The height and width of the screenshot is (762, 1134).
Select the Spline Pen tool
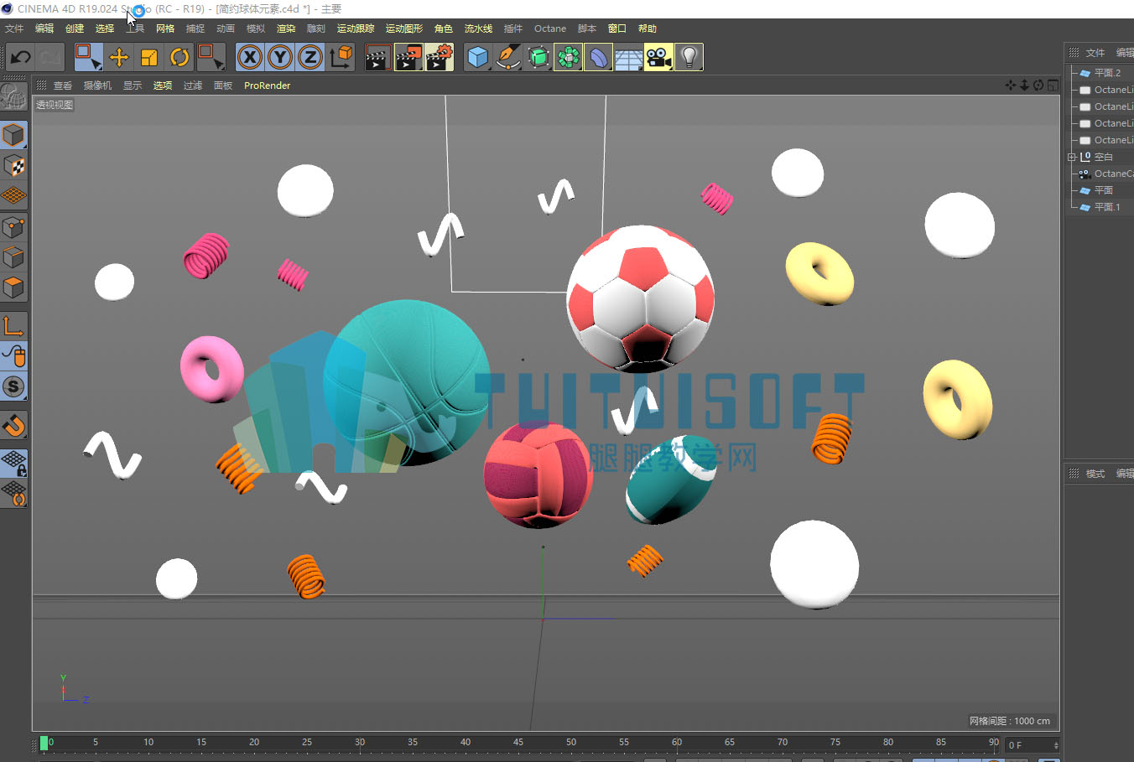click(x=507, y=57)
